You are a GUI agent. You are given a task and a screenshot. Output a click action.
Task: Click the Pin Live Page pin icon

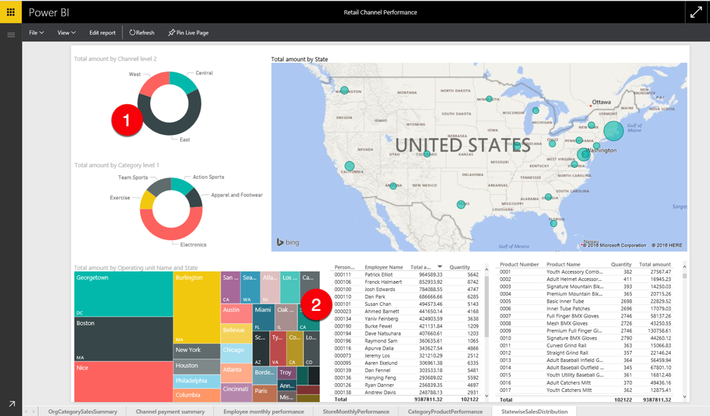[x=171, y=33]
